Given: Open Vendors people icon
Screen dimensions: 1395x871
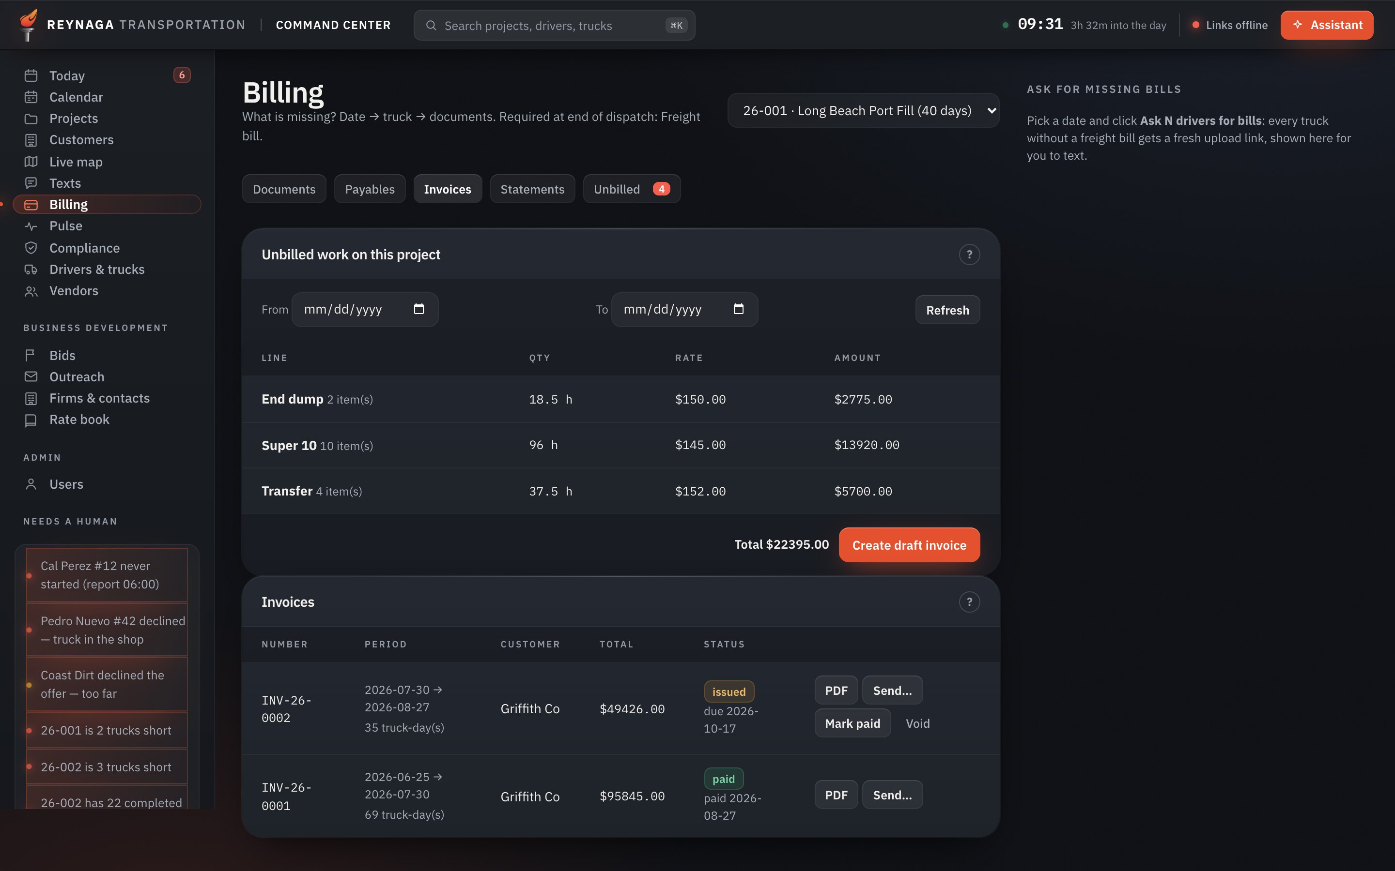Looking at the screenshot, I should point(31,291).
